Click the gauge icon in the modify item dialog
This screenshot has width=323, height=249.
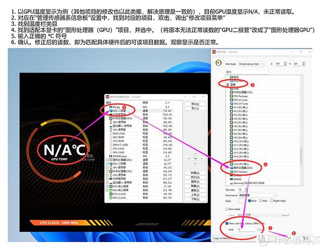coord(219,63)
